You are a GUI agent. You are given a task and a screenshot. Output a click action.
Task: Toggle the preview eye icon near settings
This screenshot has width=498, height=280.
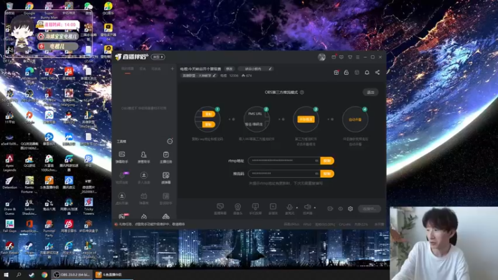pyautogui.click(x=341, y=208)
